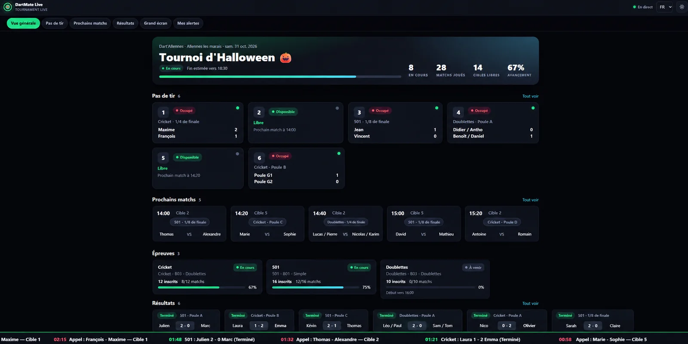
Task: Click Terminé badge of Sarah vs Claire result
Action: pyautogui.click(x=565, y=316)
